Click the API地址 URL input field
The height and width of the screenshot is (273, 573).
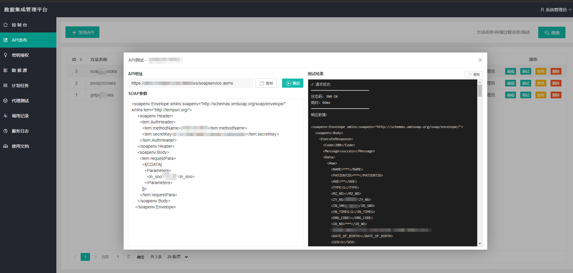tap(190, 83)
